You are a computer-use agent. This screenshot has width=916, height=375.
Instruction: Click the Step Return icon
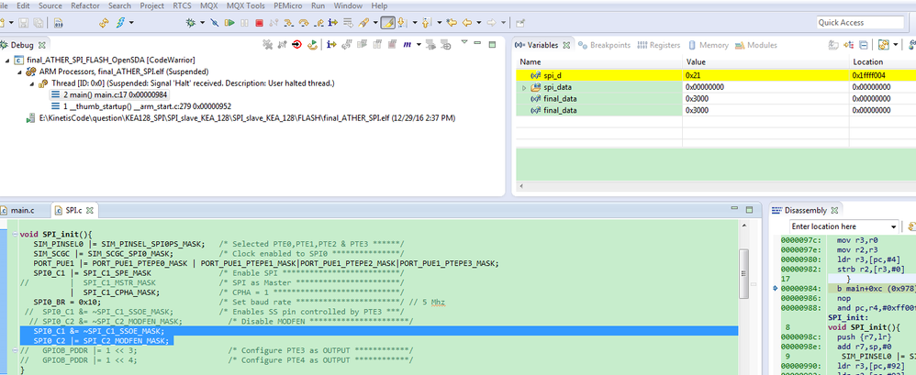coord(319,23)
